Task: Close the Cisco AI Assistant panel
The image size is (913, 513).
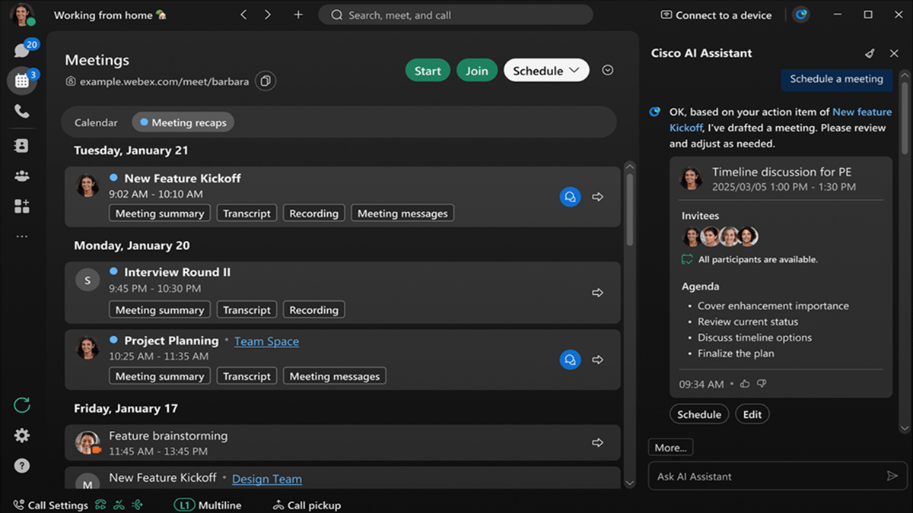Action: pos(894,53)
